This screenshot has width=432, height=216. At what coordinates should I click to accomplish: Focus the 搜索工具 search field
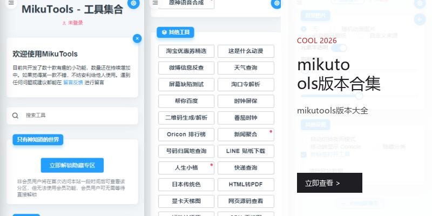pyautogui.click(x=72, y=116)
